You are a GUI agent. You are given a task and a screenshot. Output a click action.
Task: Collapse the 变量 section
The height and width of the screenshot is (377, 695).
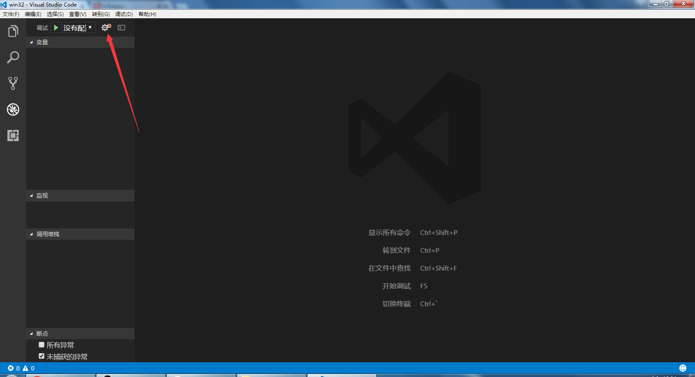tap(80, 42)
